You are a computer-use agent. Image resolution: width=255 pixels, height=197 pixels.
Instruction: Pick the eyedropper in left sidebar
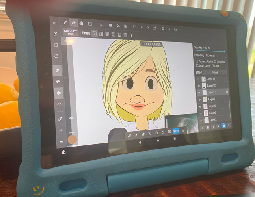[x=60, y=119]
